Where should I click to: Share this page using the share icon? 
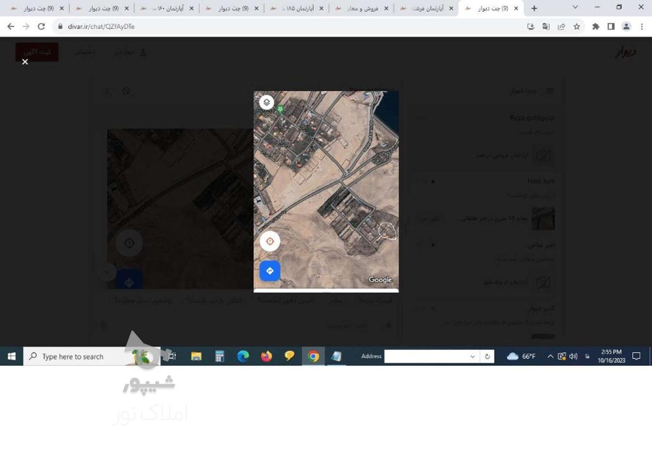[561, 27]
